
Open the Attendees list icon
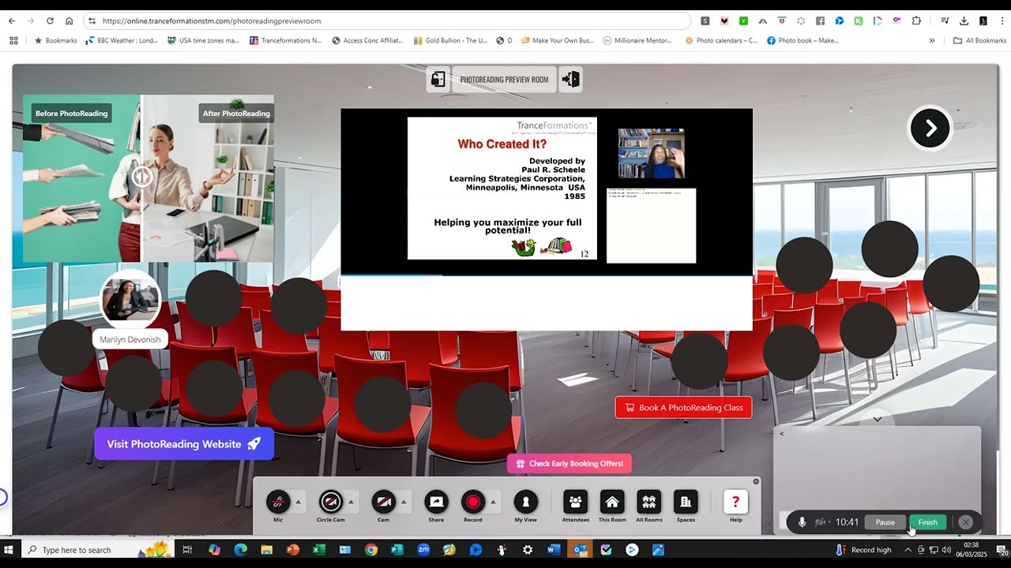(575, 502)
